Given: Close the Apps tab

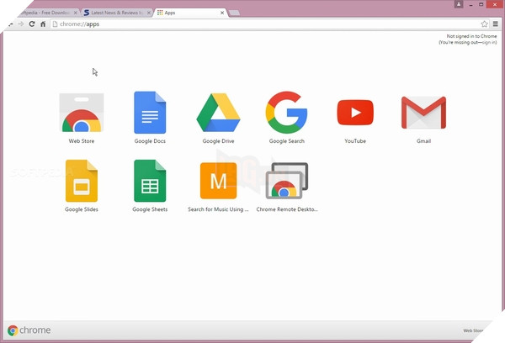Looking at the screenshot, I should tap(222, 13).
